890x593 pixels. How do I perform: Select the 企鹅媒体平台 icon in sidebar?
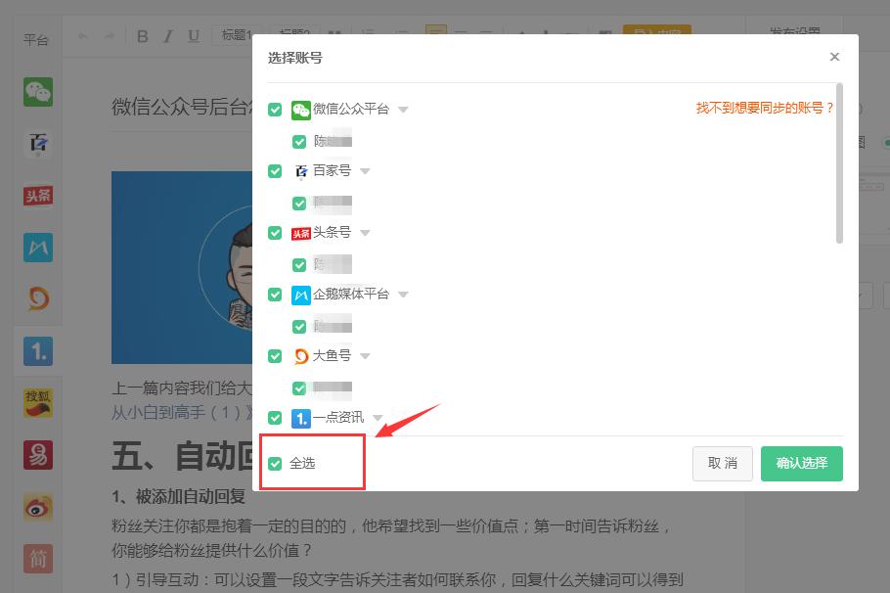click(37, 247)
